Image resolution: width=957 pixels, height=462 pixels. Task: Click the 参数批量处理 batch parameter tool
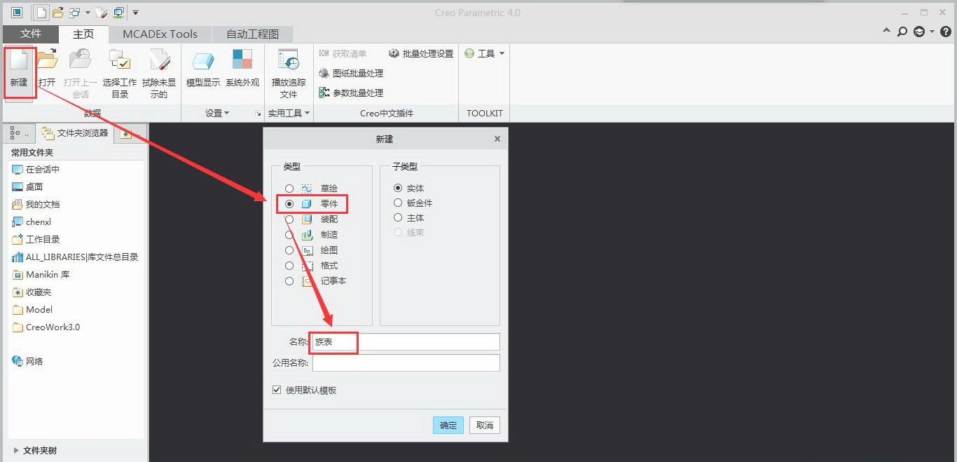point(351,93)
